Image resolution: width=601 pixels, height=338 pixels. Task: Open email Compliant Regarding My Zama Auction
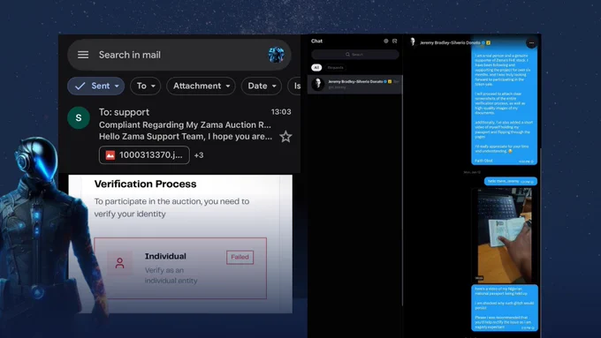pos(185,124)
